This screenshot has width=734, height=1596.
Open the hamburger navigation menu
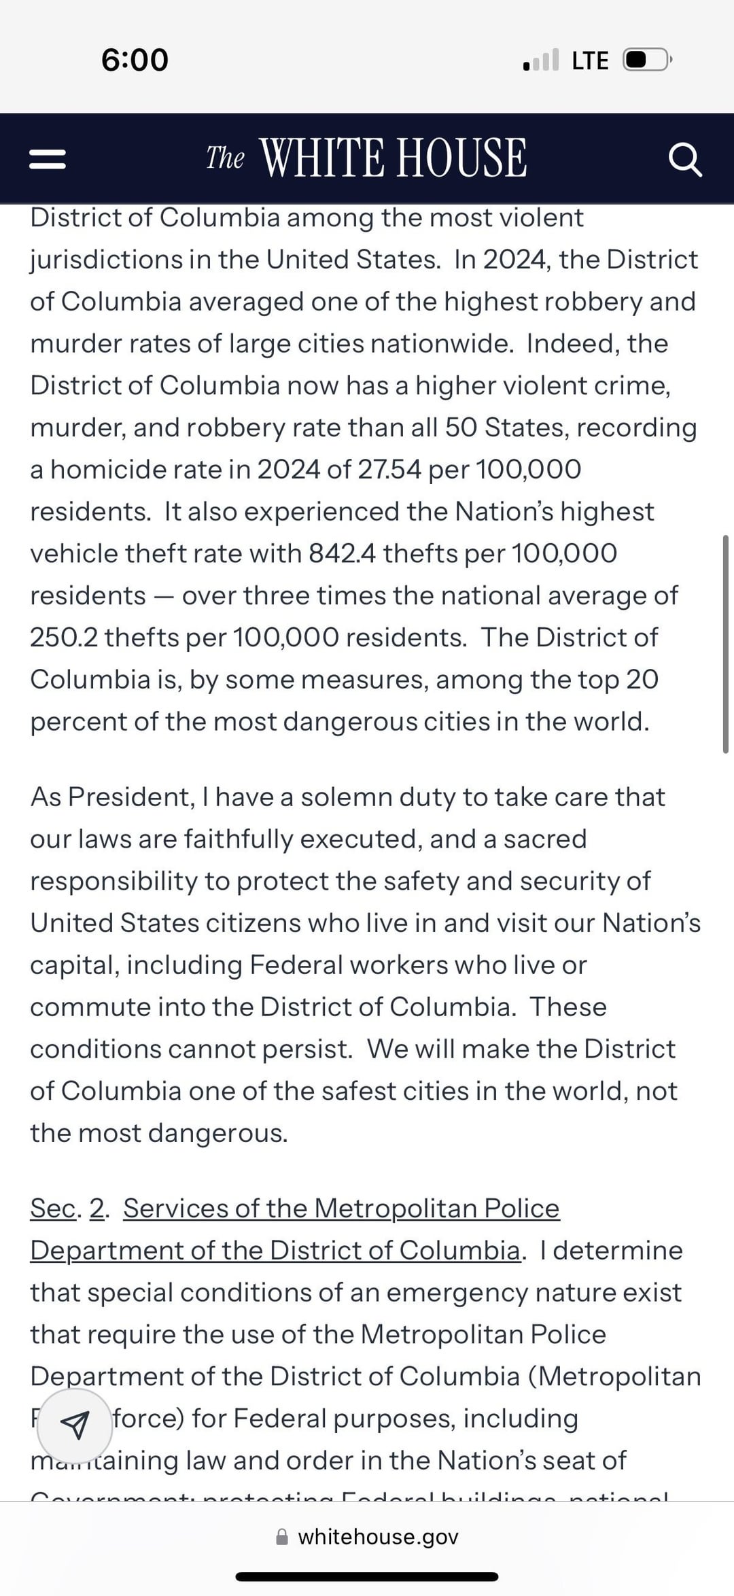(48, 160)
